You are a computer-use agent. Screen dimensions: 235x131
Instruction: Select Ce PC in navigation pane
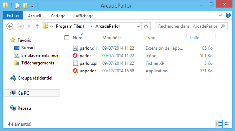(31, 93)
